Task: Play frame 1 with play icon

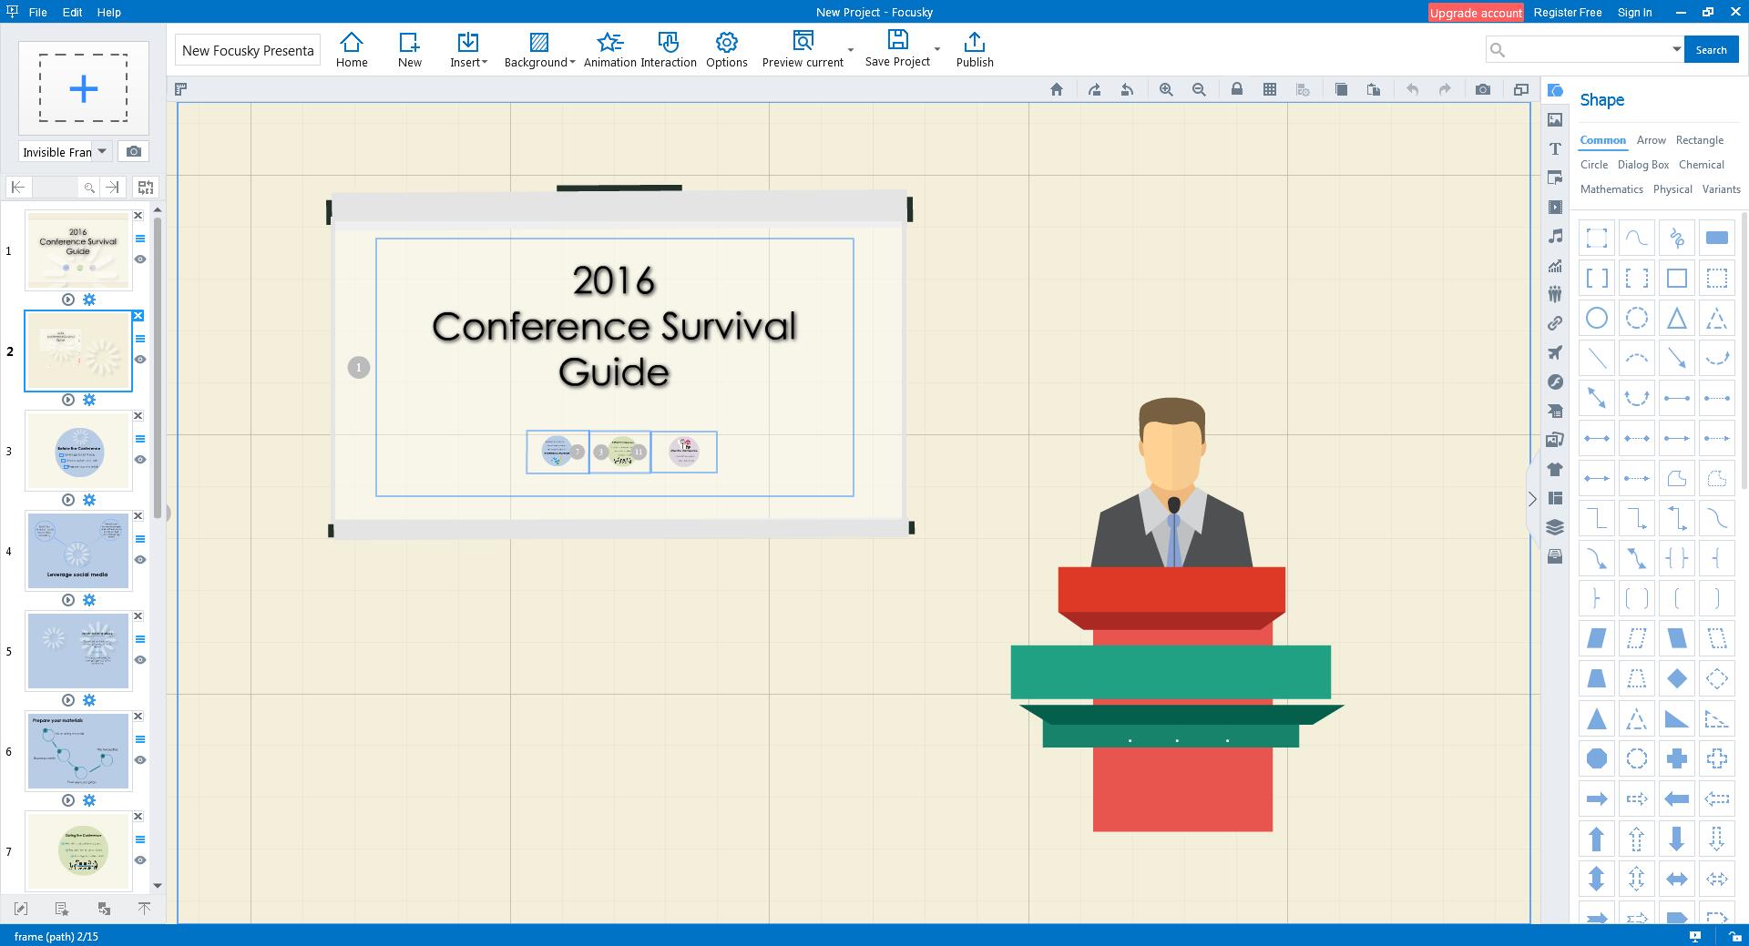Action: point(68,300)
